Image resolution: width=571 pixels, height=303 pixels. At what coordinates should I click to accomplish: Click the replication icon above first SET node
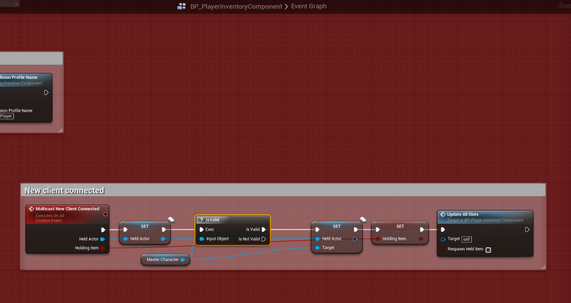coord(171,220)
